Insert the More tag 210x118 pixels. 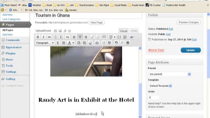[x=104, y=37]
